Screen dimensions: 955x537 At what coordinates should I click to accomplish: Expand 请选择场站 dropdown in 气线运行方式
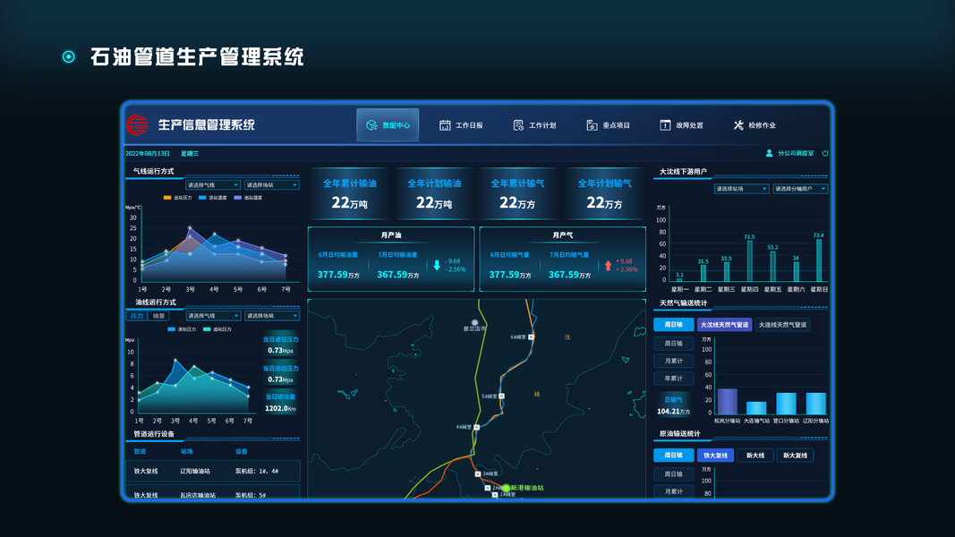(x=271, y=184)
